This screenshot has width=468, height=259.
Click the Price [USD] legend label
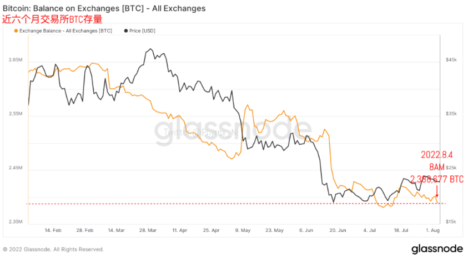[x=142, y=31]
